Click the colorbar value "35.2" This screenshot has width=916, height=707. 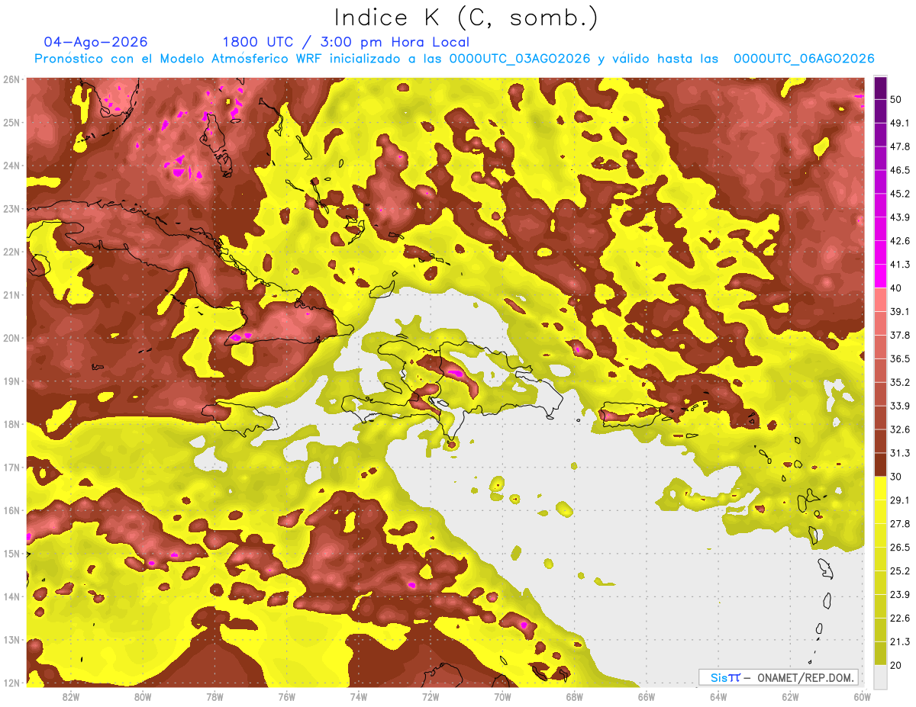[x=899, y=382]
